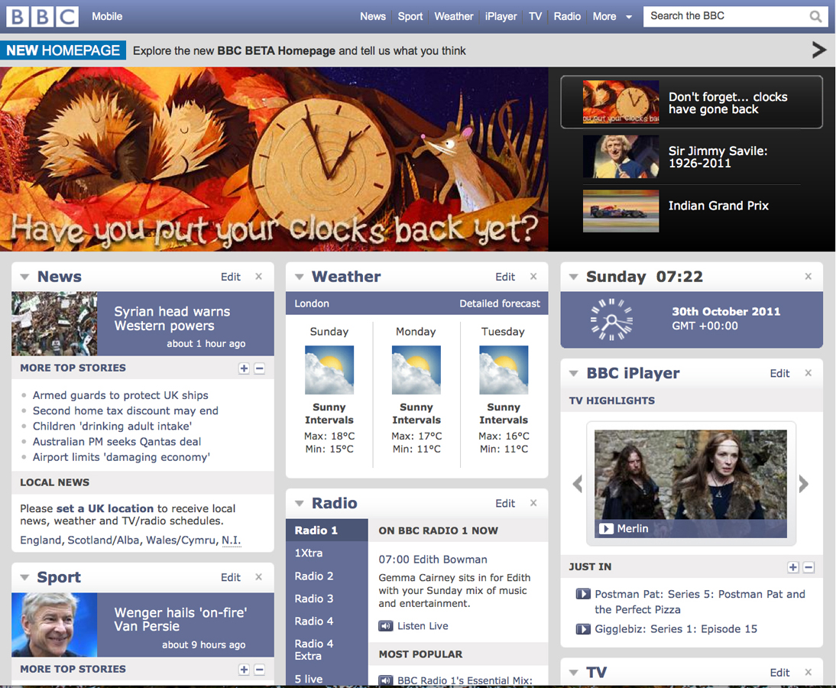This screenshot has width=836, height=688.
Task: Click play icon next to Postman Pat
Action: pos(583,594)
